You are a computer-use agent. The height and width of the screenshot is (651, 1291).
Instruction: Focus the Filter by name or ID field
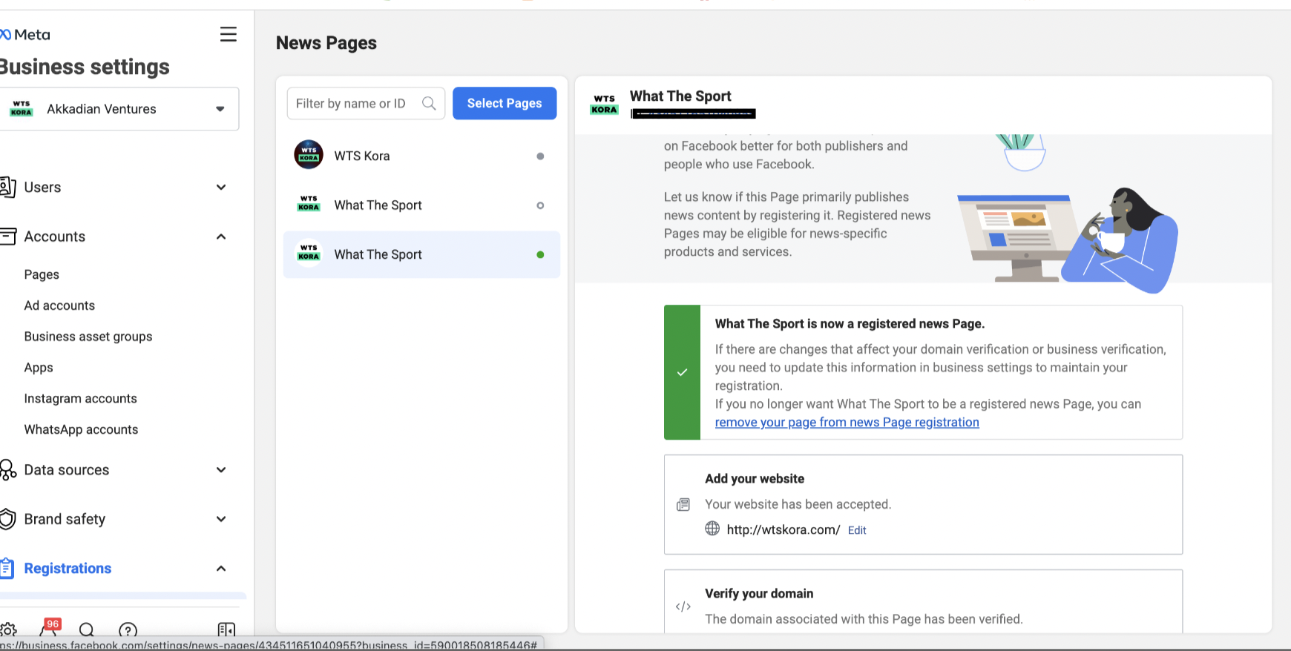366,104
